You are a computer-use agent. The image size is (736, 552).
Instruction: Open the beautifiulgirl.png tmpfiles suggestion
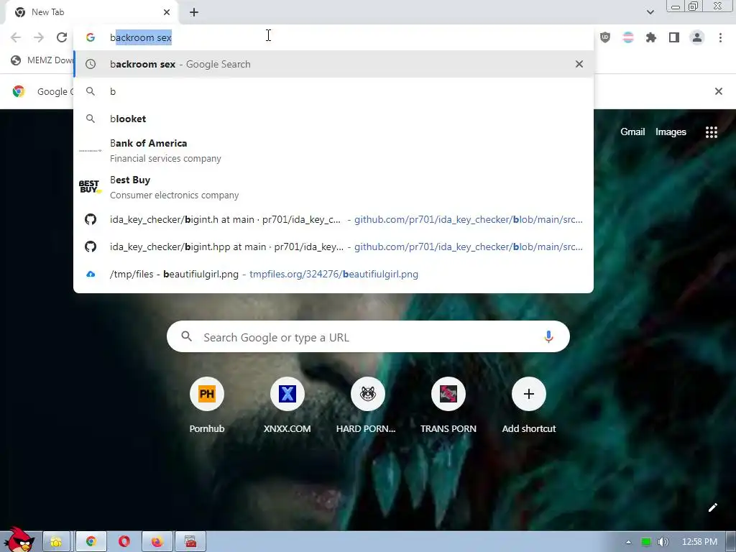tap(333, 274)
